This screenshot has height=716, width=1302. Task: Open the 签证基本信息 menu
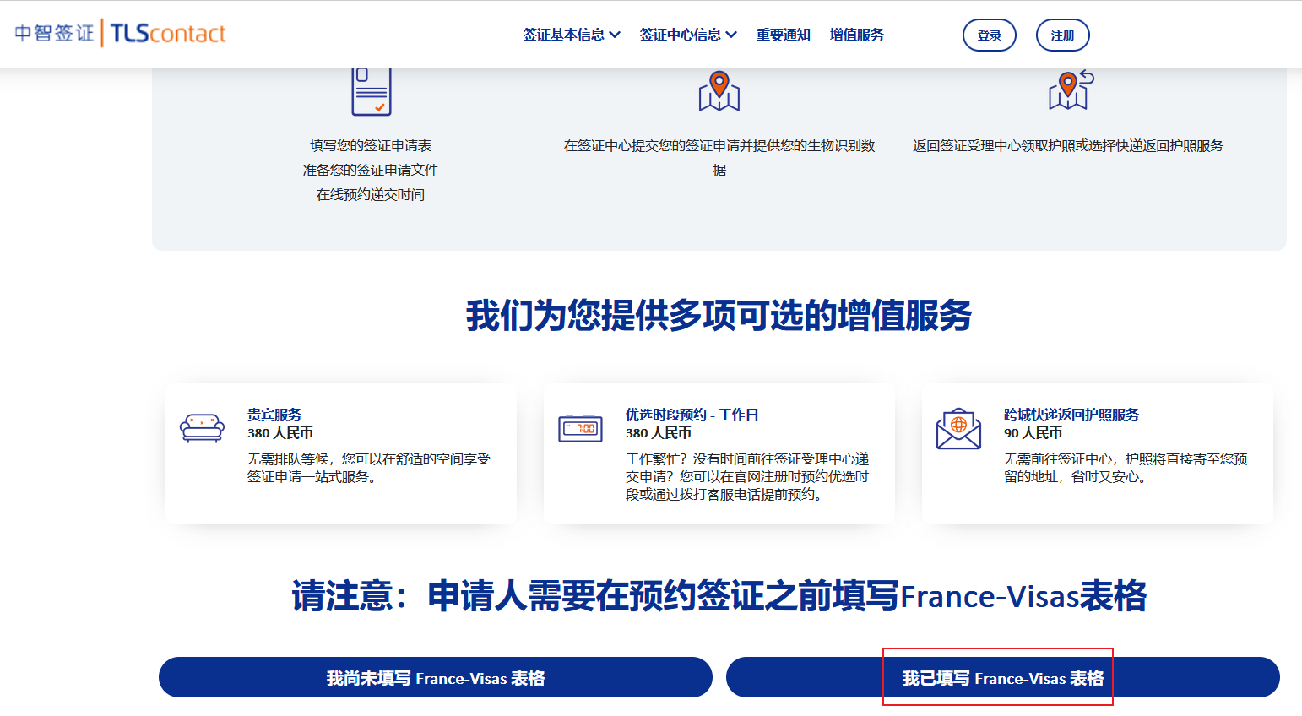click(564, 35)
